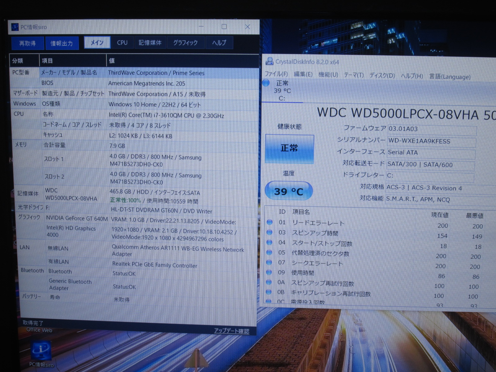Open the ファイル(F) menu in CrystalDiskInfo
The image size is (496, 372).
pyautogui.click(x=276, y=74)
